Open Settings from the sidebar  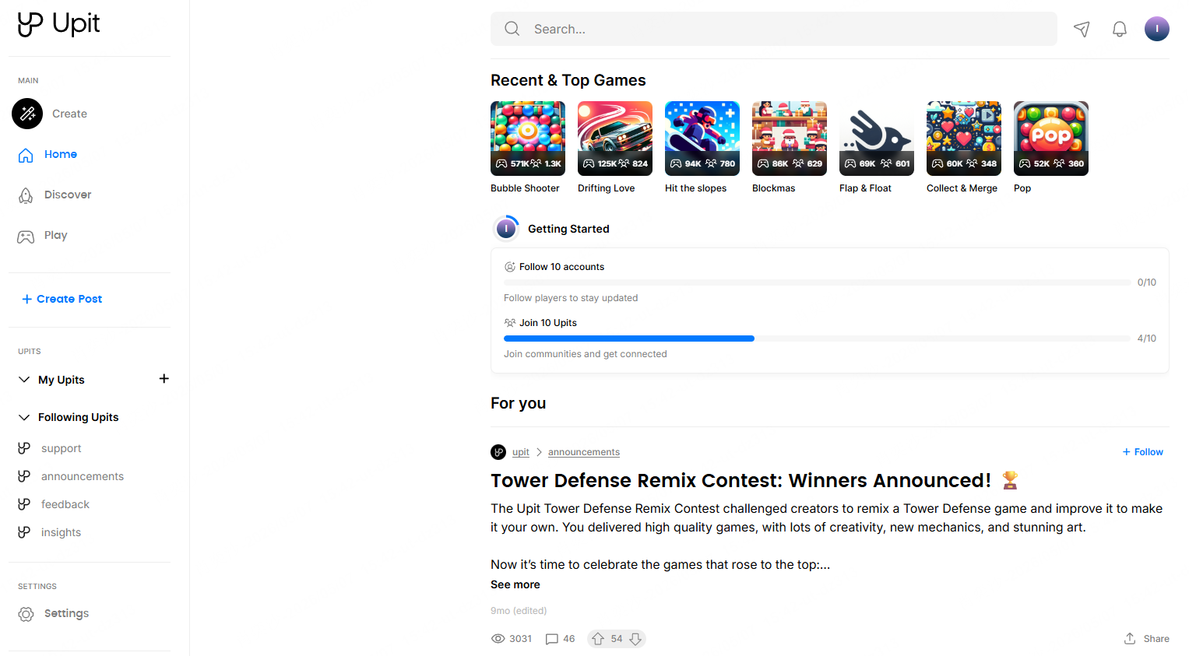coord(66,613)
